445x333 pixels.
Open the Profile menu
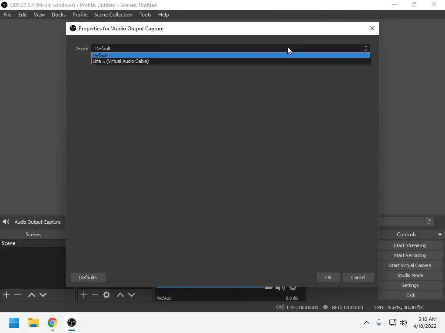[x=80, y=15]
